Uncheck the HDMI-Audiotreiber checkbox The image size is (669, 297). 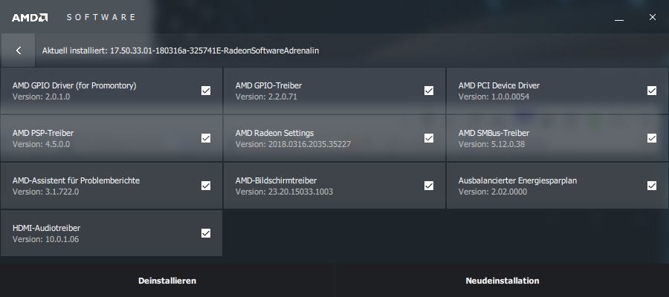[x=206, y=233]
